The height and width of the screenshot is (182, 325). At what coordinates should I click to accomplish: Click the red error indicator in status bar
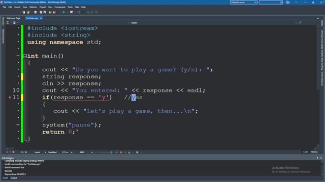click(121, 153)
